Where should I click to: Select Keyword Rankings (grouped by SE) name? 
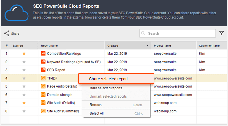tap(74, 62)
